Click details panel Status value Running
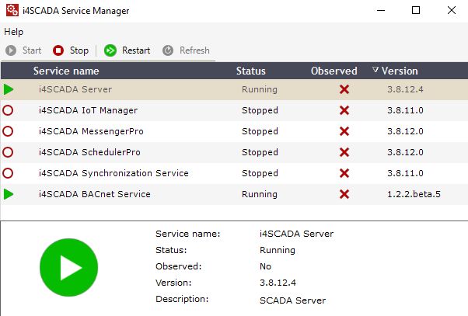 pos(278,250)
